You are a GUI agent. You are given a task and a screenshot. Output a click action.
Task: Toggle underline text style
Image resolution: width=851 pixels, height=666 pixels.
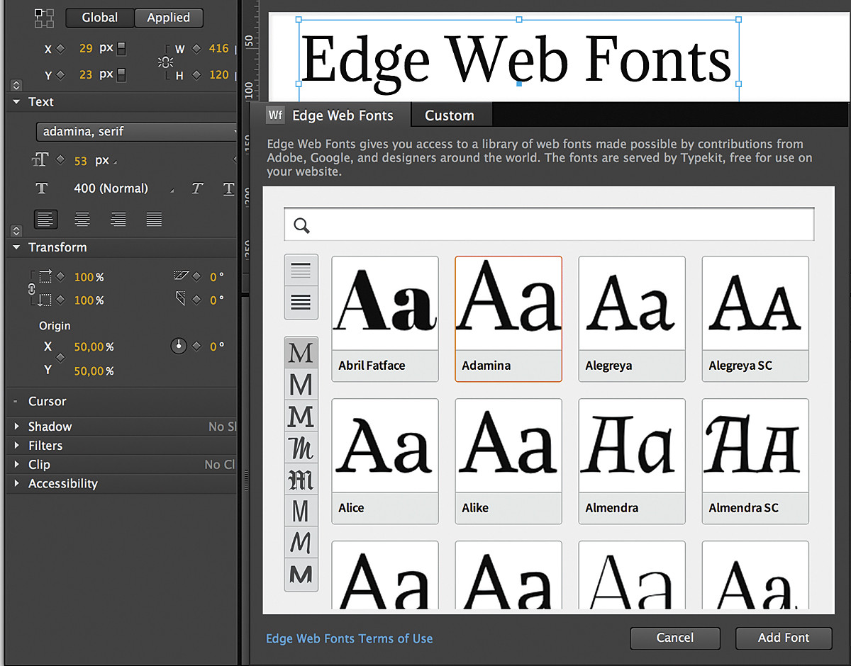pyautogui.click(x=228, y=188)
